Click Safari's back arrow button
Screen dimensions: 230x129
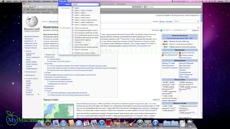point(25,7)
